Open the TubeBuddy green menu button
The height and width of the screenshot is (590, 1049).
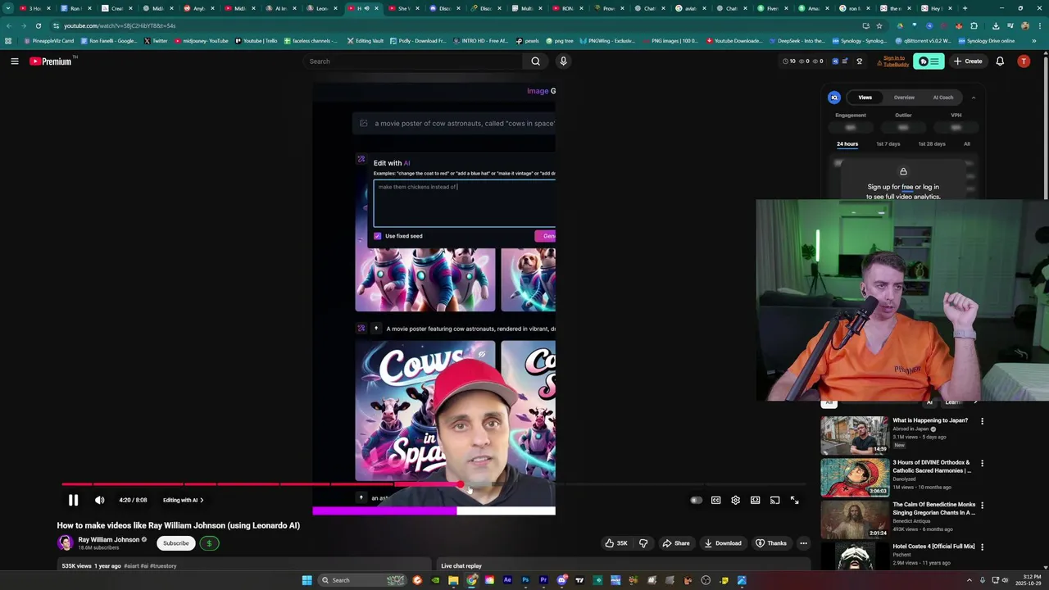tap(929, 61)
